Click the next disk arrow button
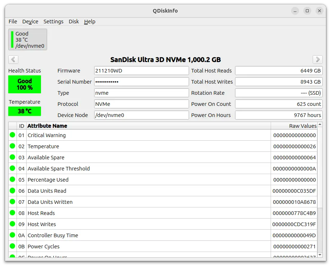 pyautogui.click(x=317, y=60)
